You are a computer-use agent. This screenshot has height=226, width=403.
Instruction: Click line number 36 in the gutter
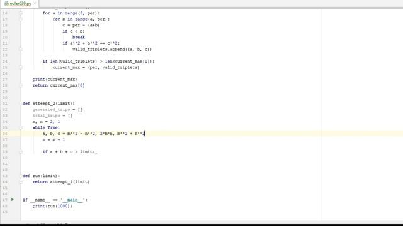(x=5, y=134)
